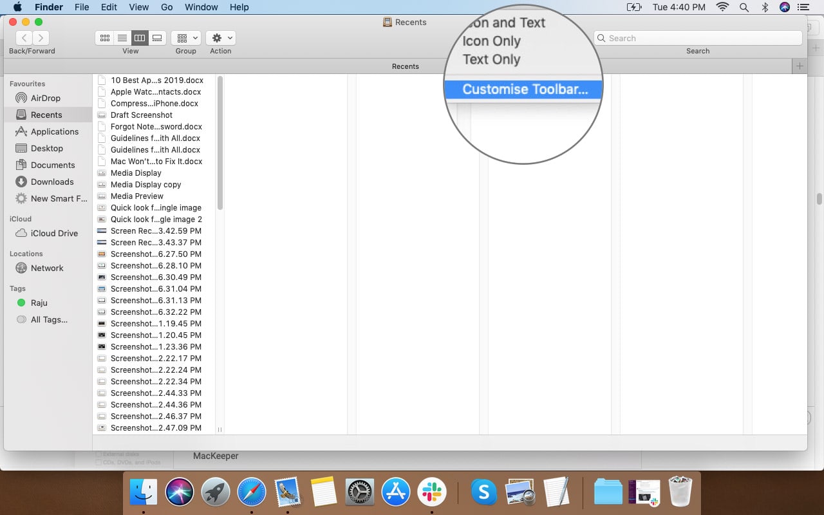Click the plus button to add a tab

800,65
